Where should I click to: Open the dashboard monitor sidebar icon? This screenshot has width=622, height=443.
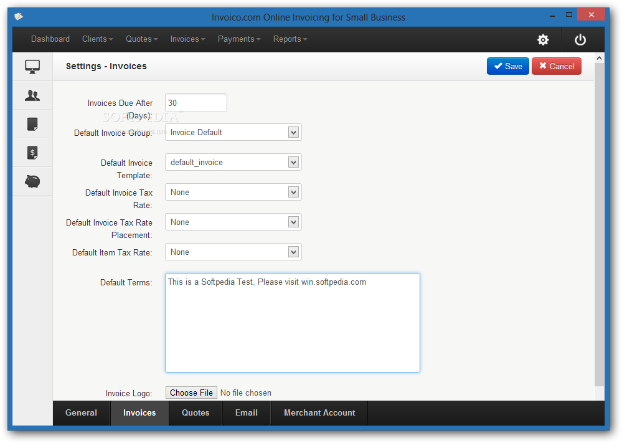(x=32, y=67)
